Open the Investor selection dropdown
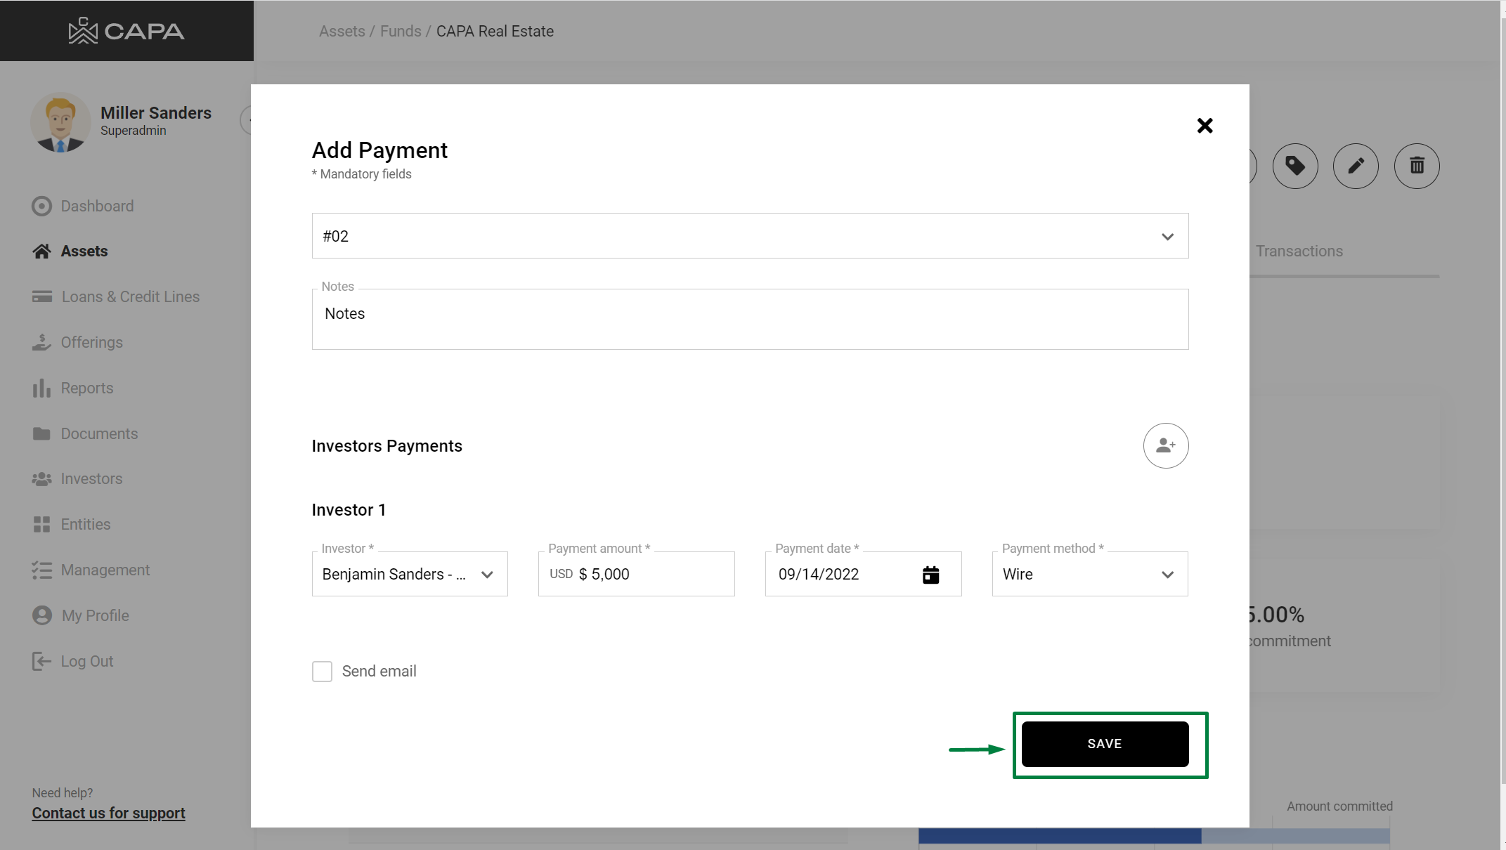 point(410,575)
